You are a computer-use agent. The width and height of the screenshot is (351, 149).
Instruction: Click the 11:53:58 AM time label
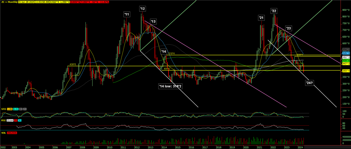click(42, 2)
